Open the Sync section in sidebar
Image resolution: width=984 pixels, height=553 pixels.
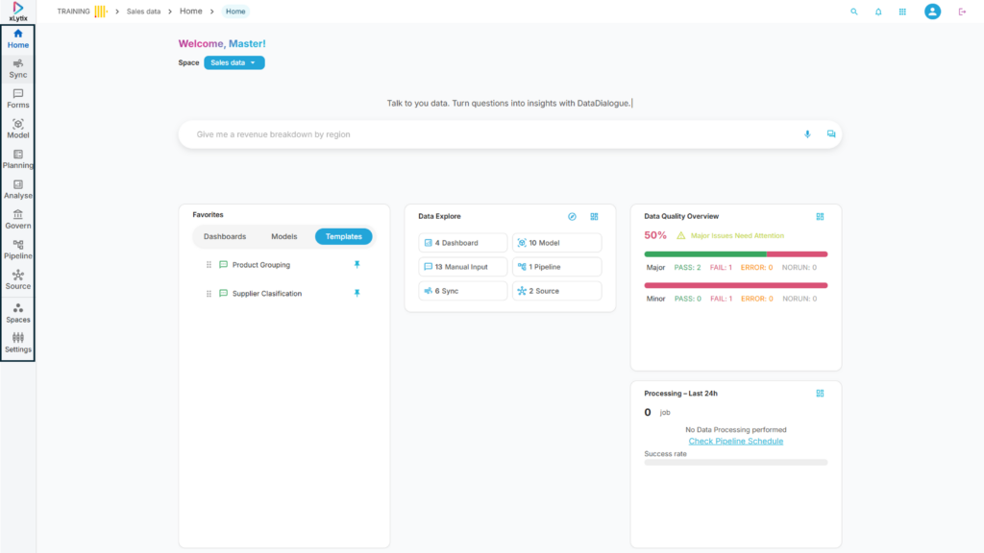click(x=18, y=68)
